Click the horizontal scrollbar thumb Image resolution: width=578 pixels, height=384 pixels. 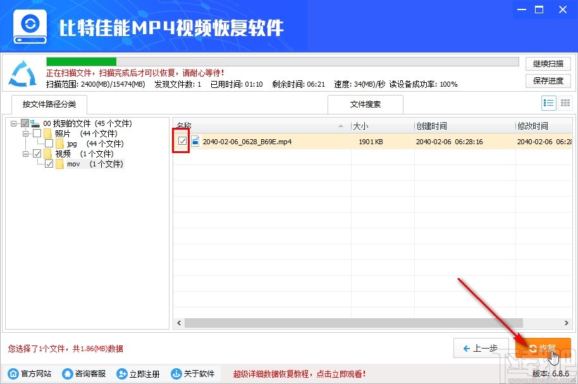point(354,323)
